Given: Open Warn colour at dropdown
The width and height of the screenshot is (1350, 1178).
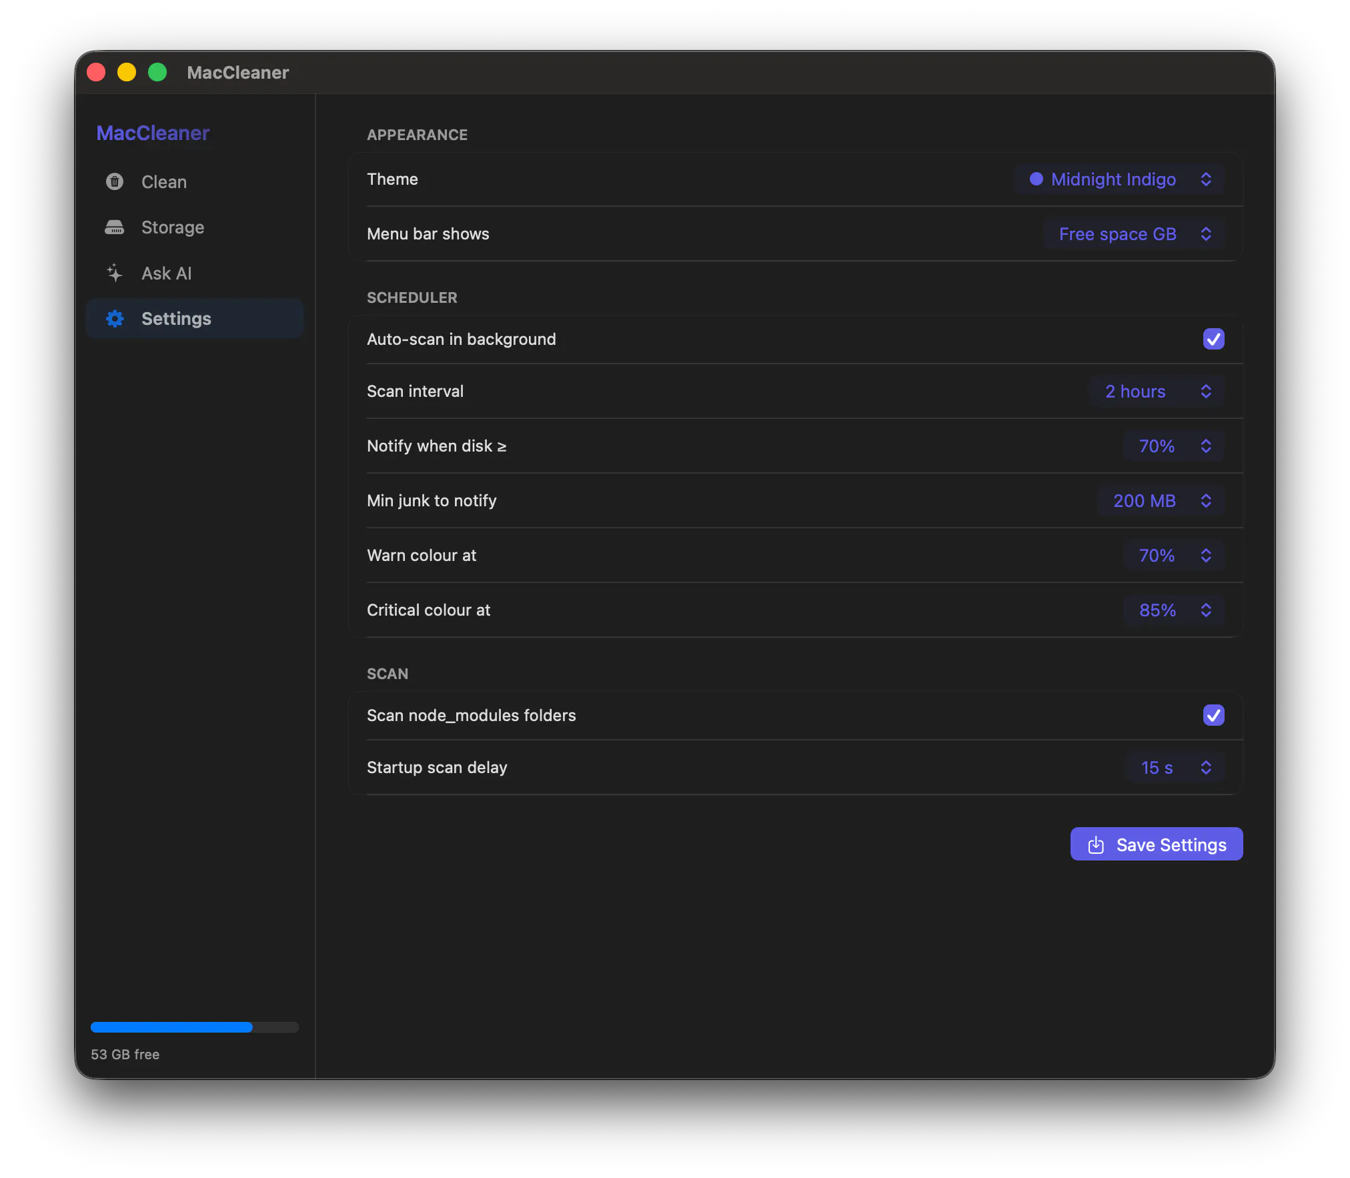Looking at the screenshot, I should click(1174, 556).
